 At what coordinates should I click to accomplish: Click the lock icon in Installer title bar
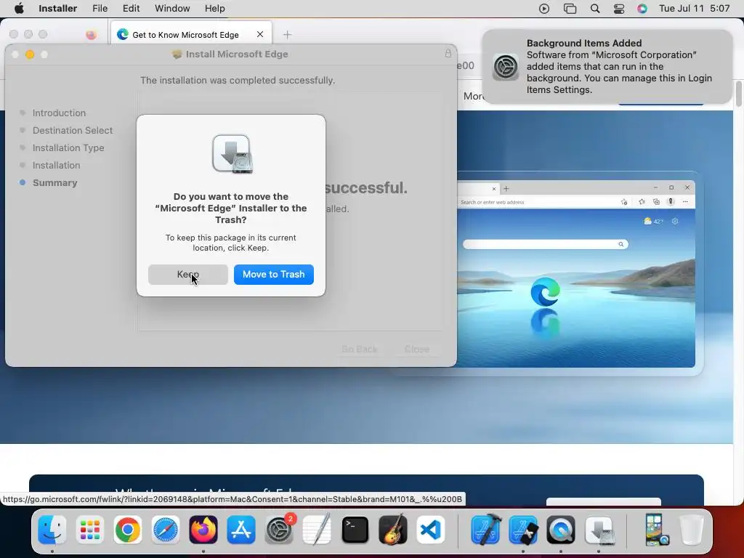(x=448, y=54)
